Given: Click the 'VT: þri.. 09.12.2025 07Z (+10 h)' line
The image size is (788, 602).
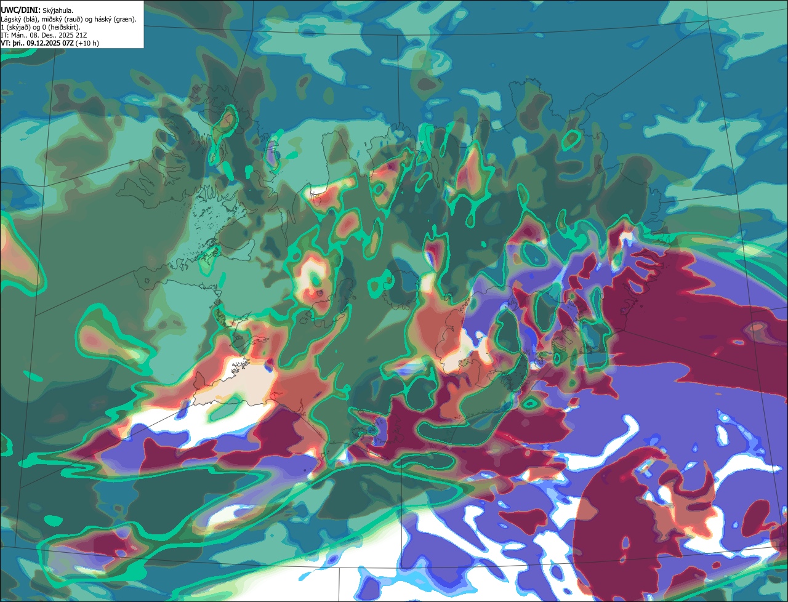Looking at the screenshot, I should click(50, 43).
